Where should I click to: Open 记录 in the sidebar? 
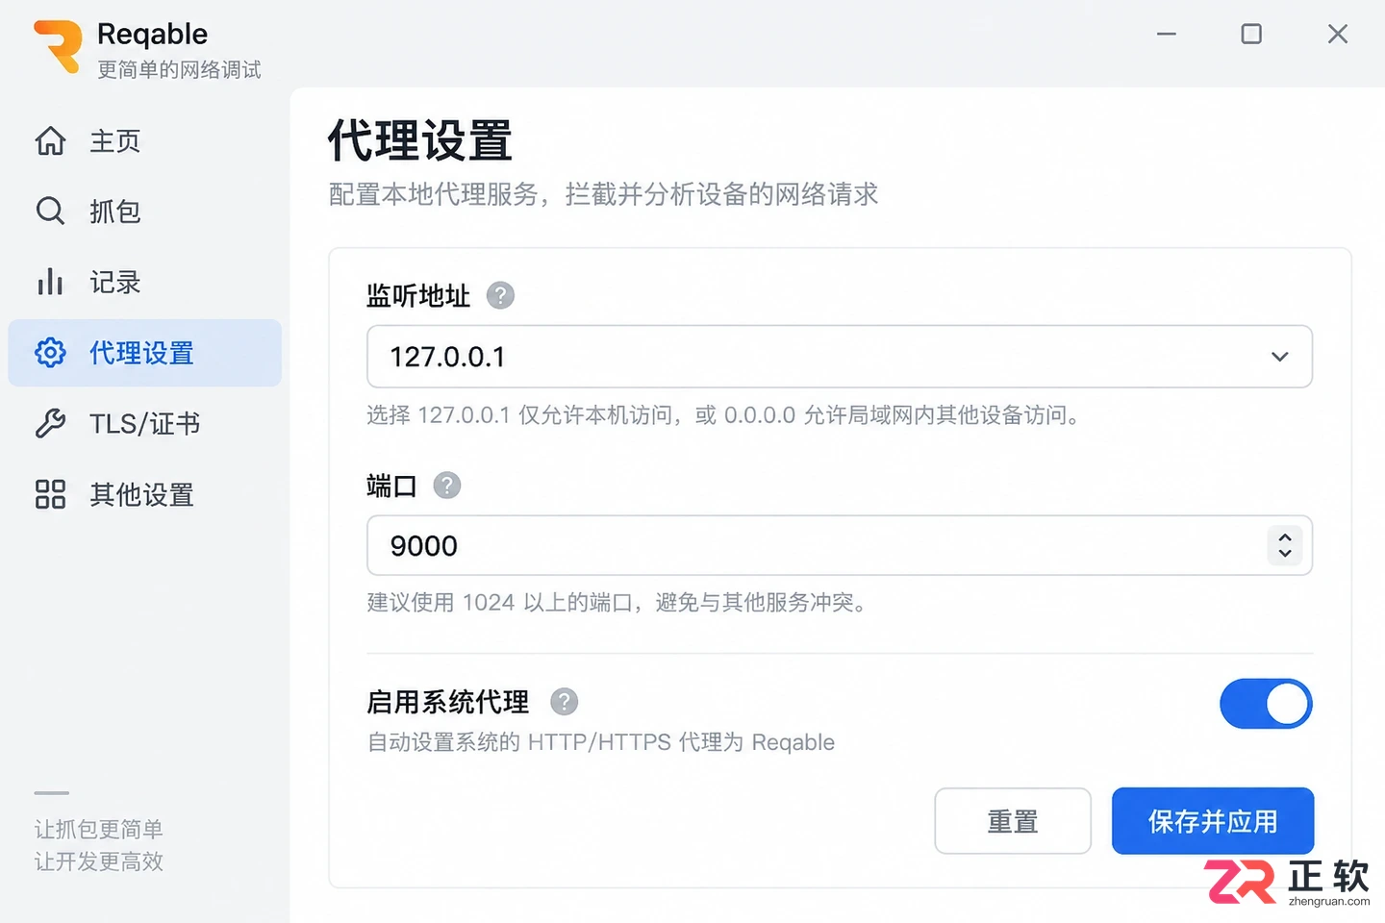[x=144, y=282]
